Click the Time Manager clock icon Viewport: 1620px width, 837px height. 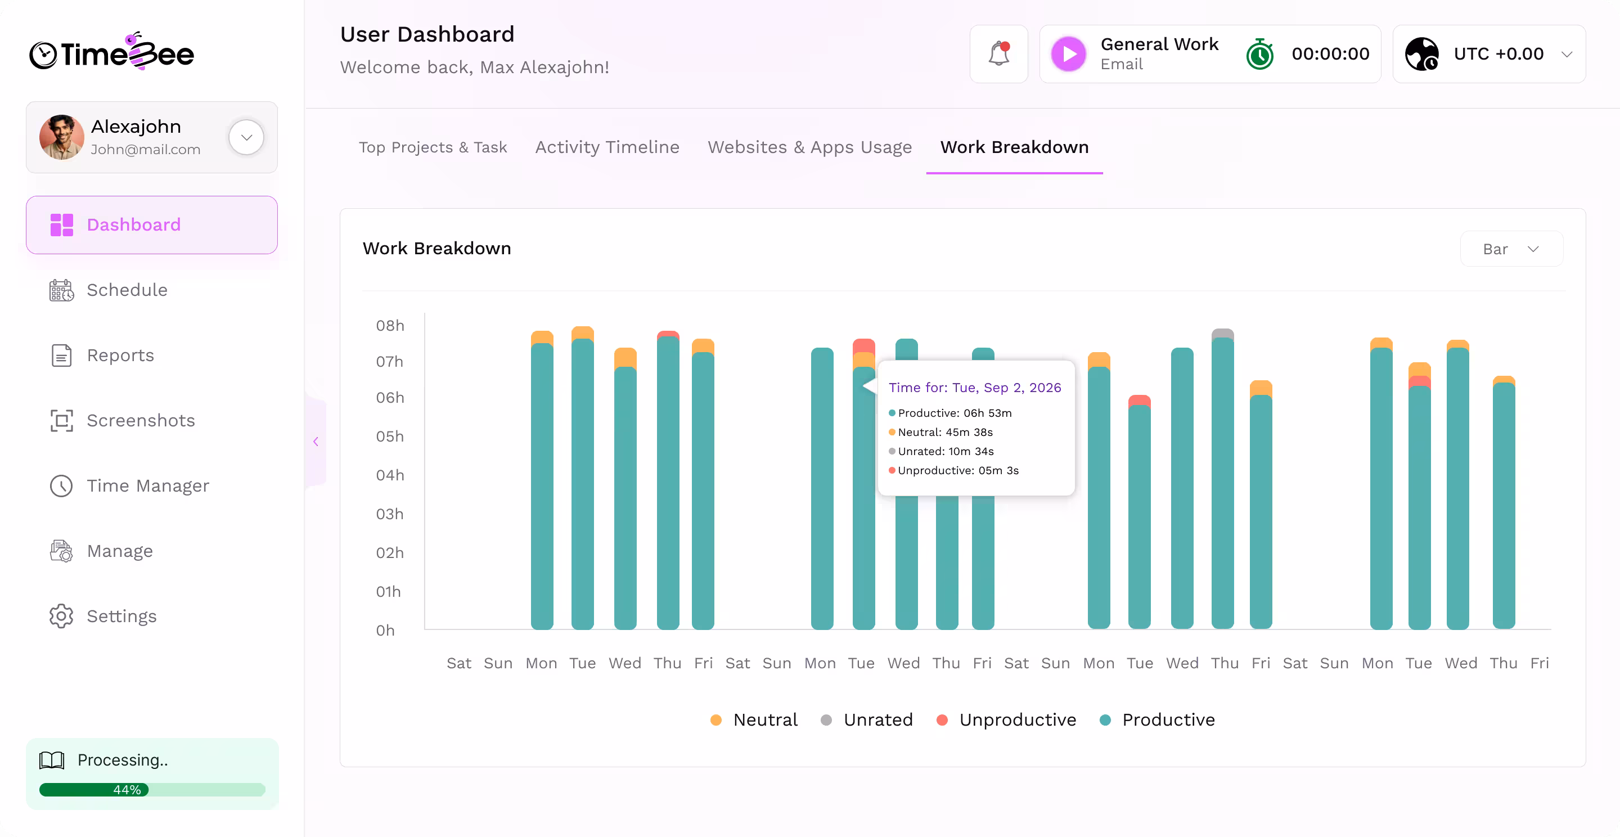62,486
